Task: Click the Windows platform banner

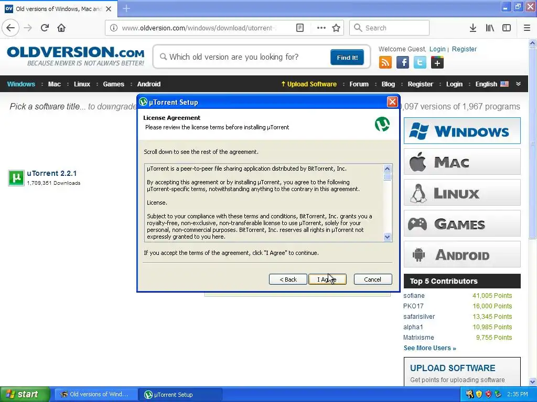Action: click(462, 130)
